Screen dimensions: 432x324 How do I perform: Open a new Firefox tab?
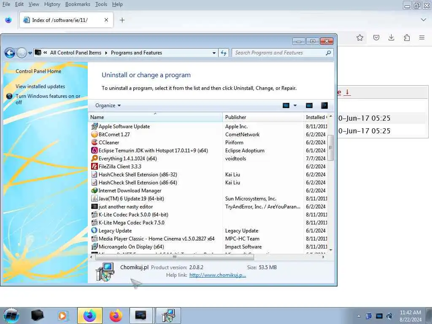(122, 20)
